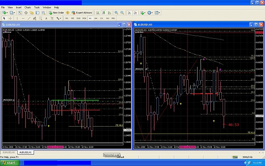Select the Equidistant Channel tool

35,18
